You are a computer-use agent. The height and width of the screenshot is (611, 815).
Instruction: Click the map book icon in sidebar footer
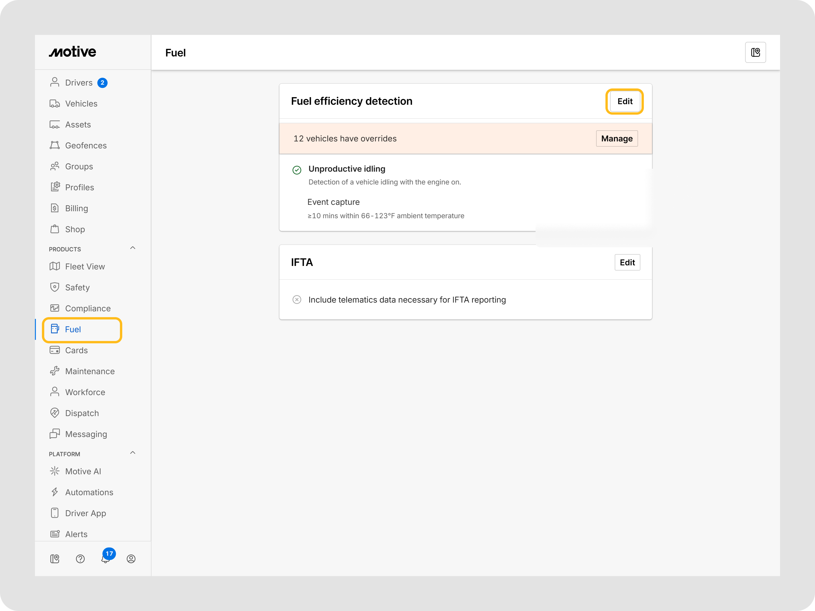click(54, 559)
